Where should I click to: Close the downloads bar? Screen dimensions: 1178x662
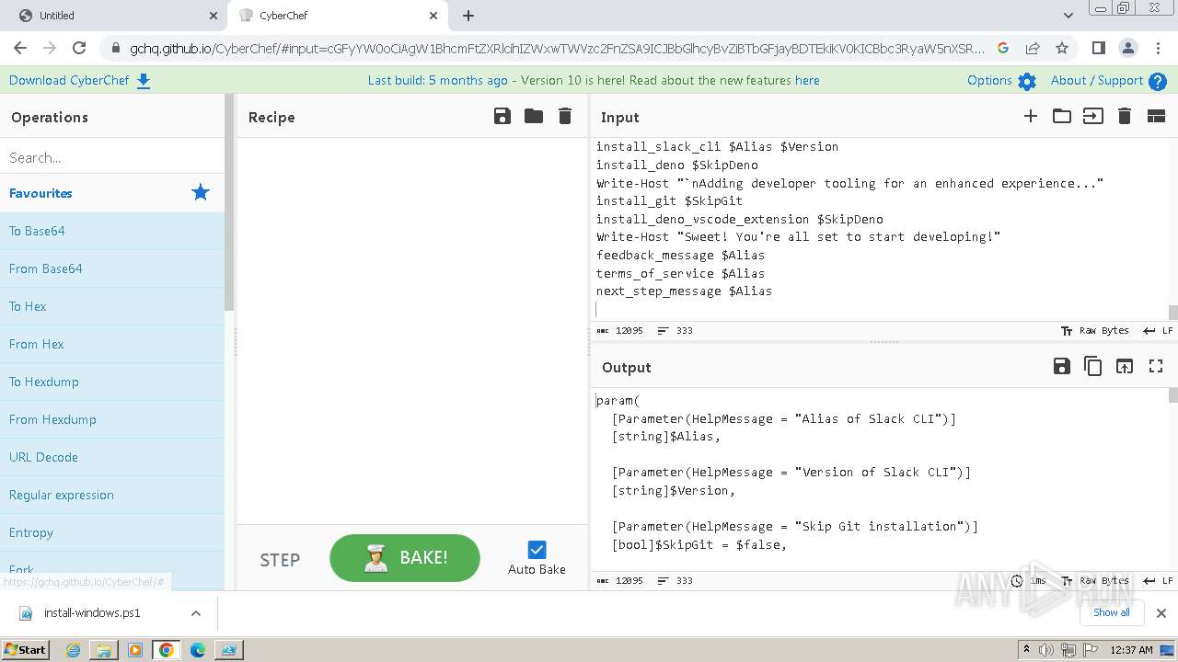pos(1161,613)
